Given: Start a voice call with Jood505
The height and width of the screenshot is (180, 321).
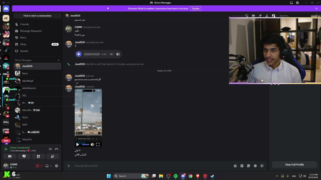Looking at the screenshot, I should pos(247,15).
